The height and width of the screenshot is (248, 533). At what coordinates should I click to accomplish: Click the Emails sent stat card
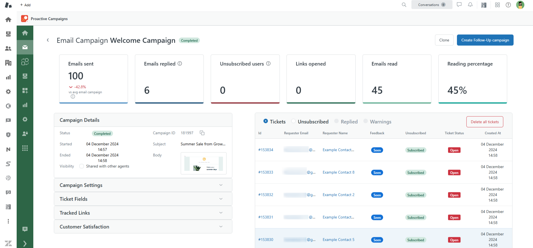point(94,79)
